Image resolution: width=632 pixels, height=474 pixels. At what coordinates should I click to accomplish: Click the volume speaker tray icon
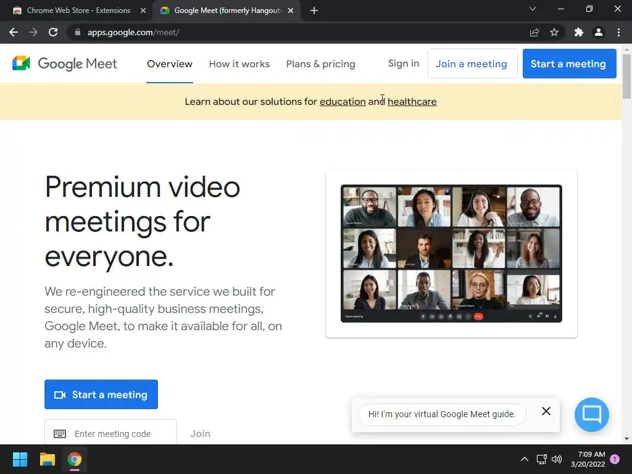click(x=557, y=459)
